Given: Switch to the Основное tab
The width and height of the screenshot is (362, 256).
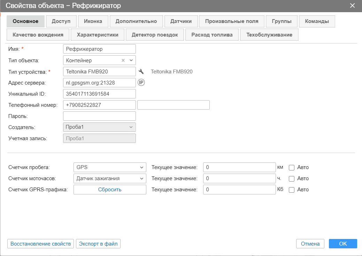Looking at the screenshot, I should (26, 21).
